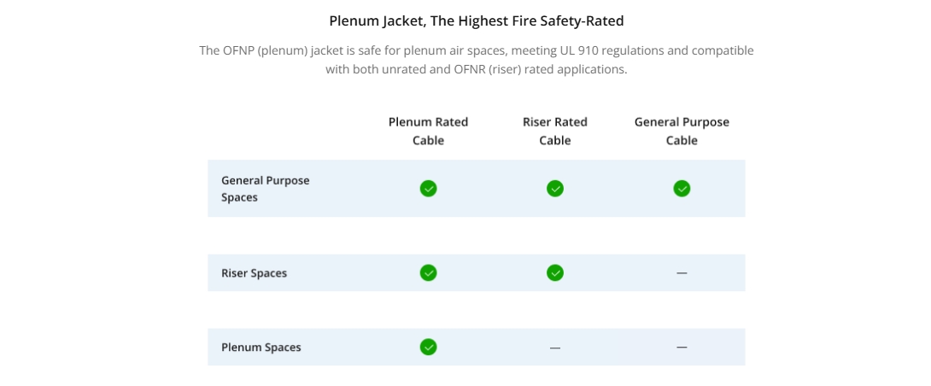Select the Plenum Rated check in Riser Spaces row

point(428,273)
